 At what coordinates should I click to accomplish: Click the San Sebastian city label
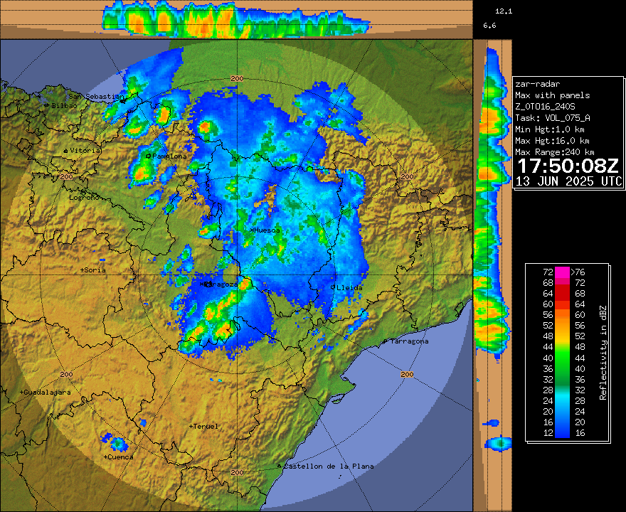tap(96, 96)
